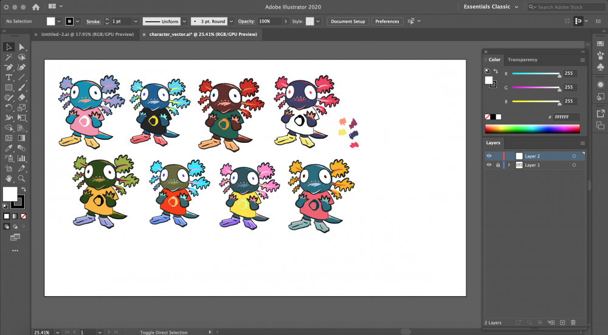Pick the Eyedropper tool
The height and width of the screenshot is (335, 608).
[8, 148]
